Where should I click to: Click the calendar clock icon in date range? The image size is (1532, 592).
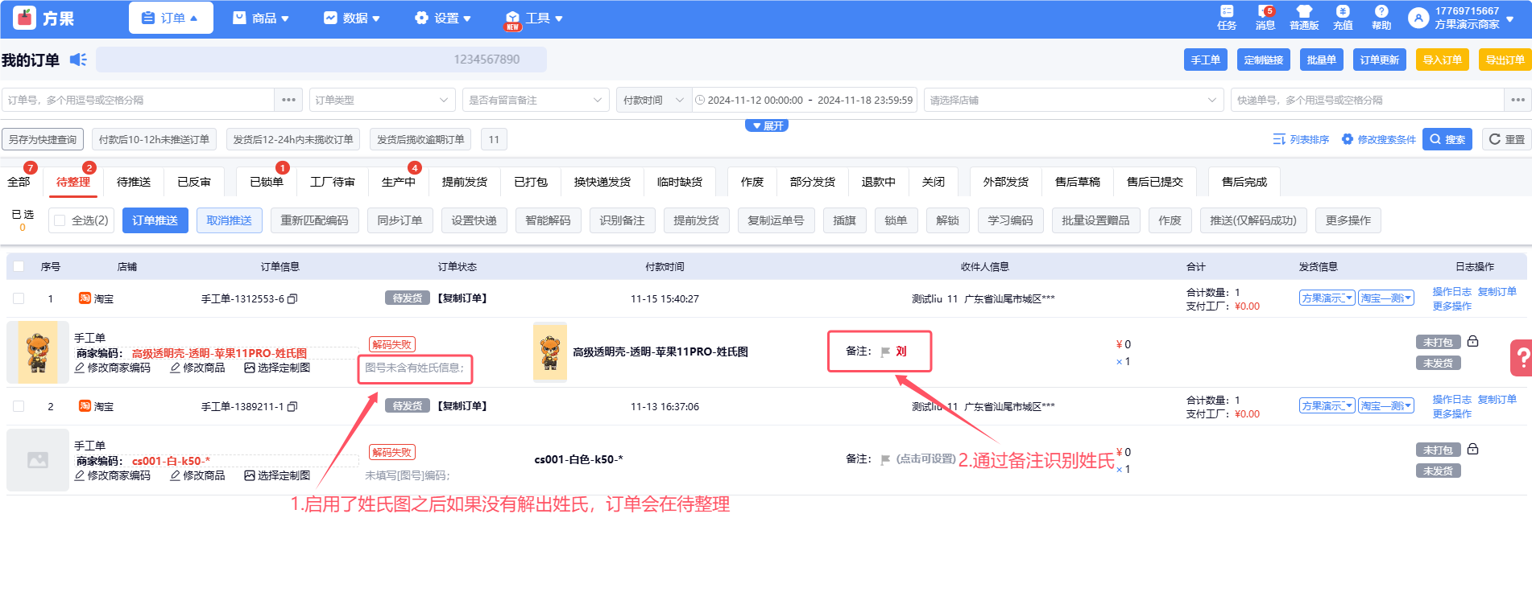point(700,100)
